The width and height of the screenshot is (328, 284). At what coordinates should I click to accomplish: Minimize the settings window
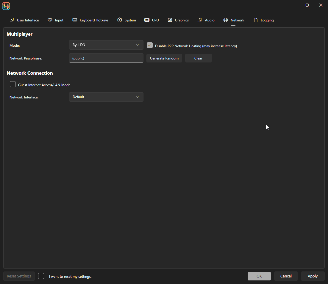point(293,5)
